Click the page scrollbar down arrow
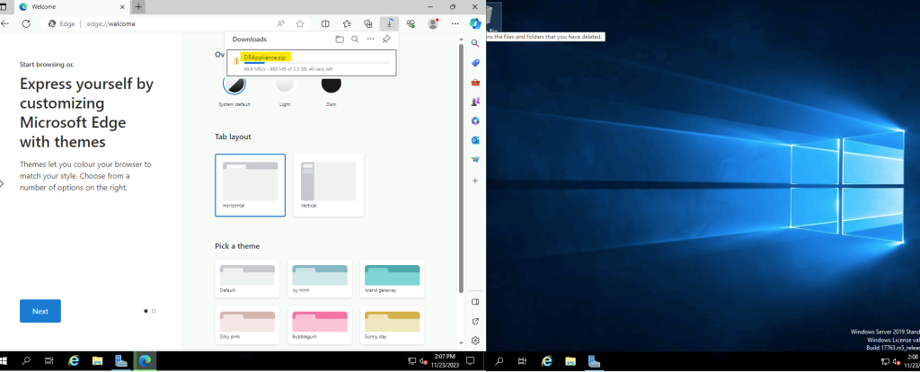920x372 pixels. (x=461, y=342)
